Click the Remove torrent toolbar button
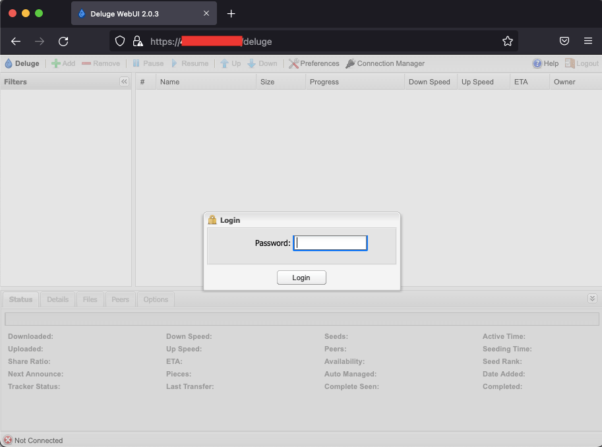The image size is (602, 447). 101,63
